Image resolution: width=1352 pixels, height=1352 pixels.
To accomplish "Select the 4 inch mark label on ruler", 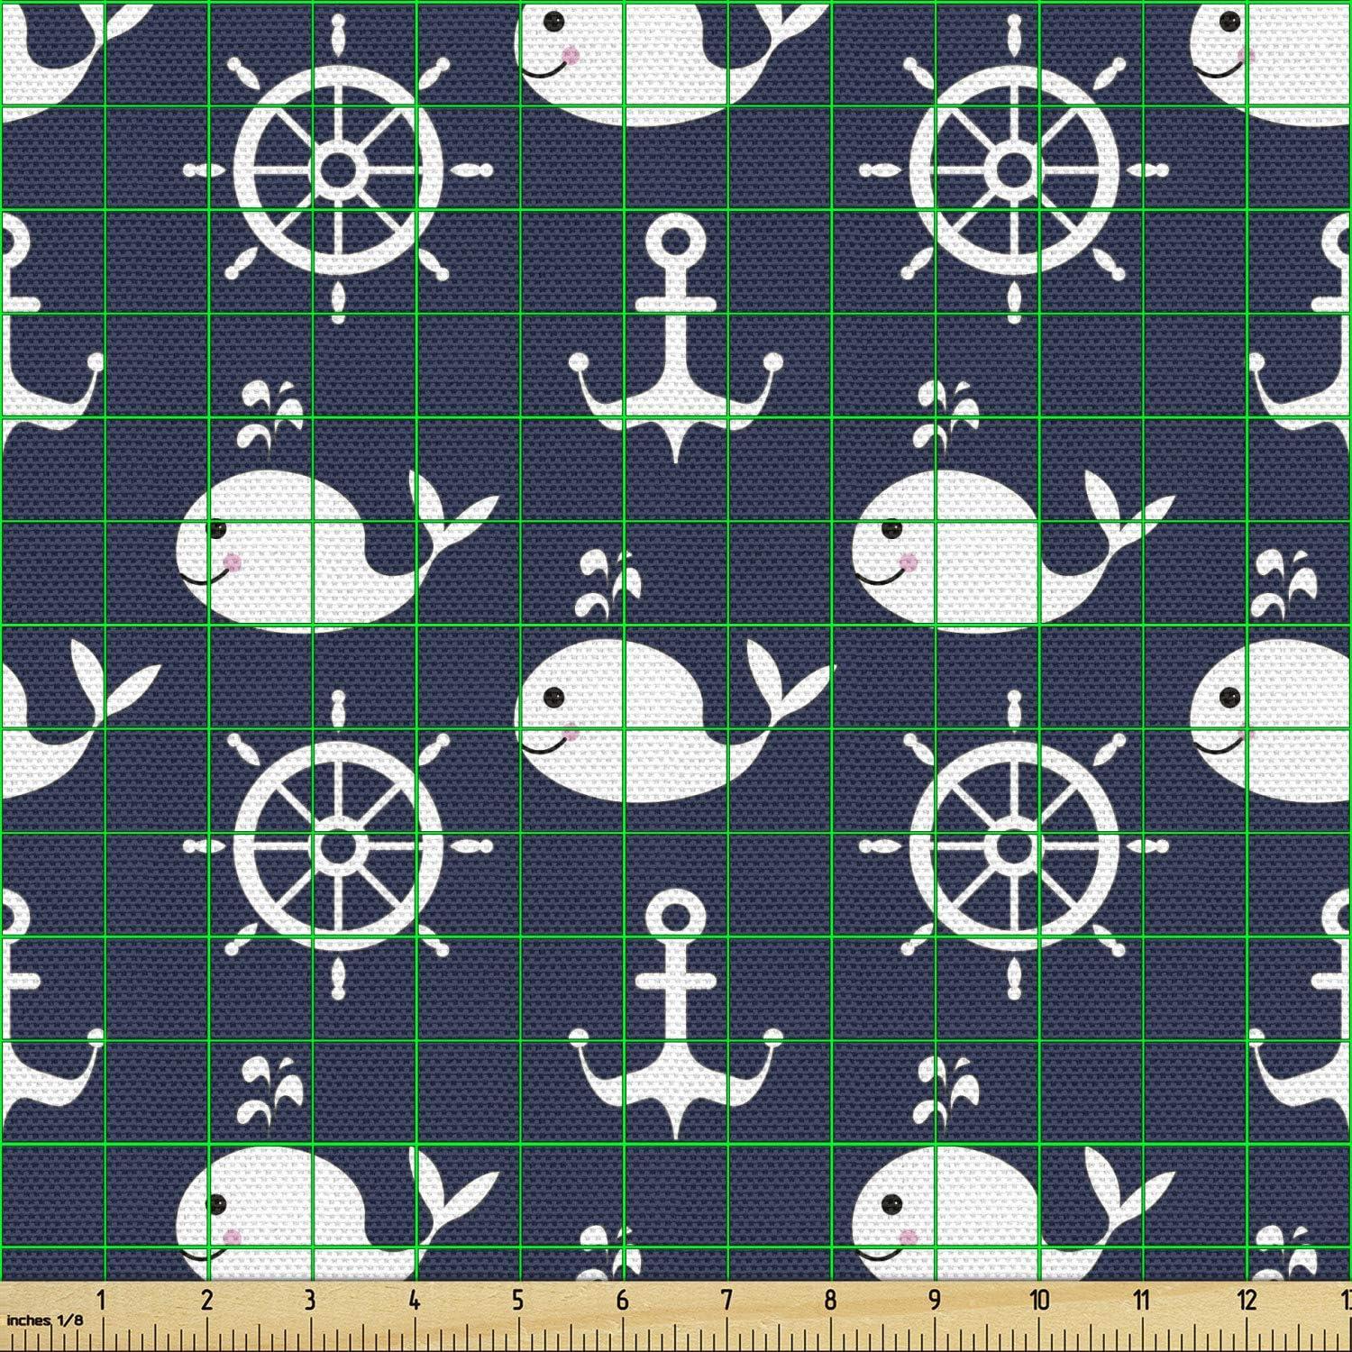I will [x=413, y=1301].
